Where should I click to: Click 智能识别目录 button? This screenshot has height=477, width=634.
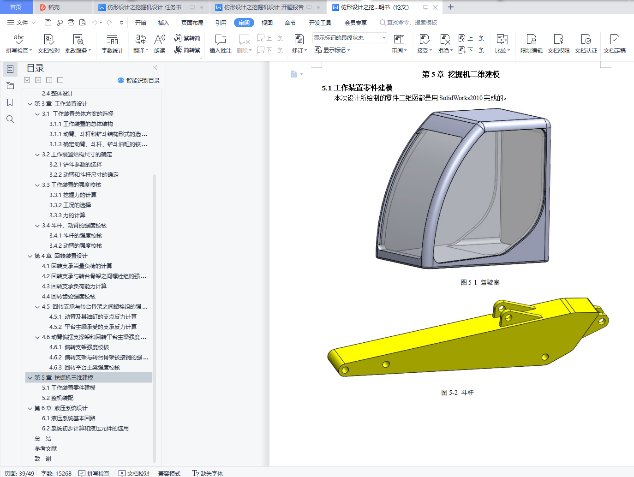pyautogui.click(x=139, y=80)
